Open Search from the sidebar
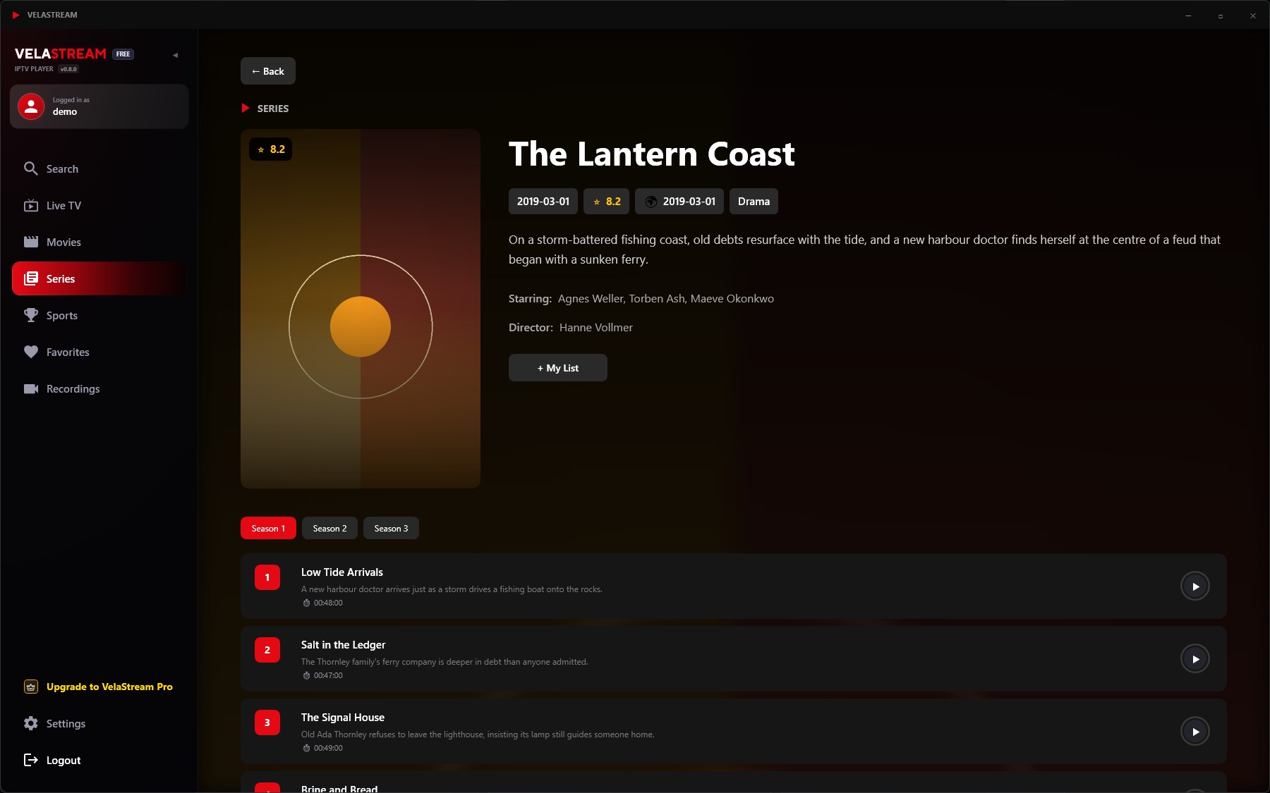 (99, 169)
